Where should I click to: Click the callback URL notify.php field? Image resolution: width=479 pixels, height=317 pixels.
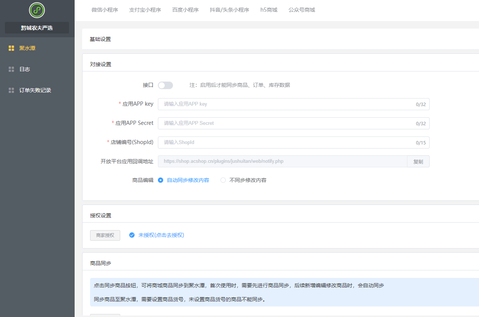283,161
